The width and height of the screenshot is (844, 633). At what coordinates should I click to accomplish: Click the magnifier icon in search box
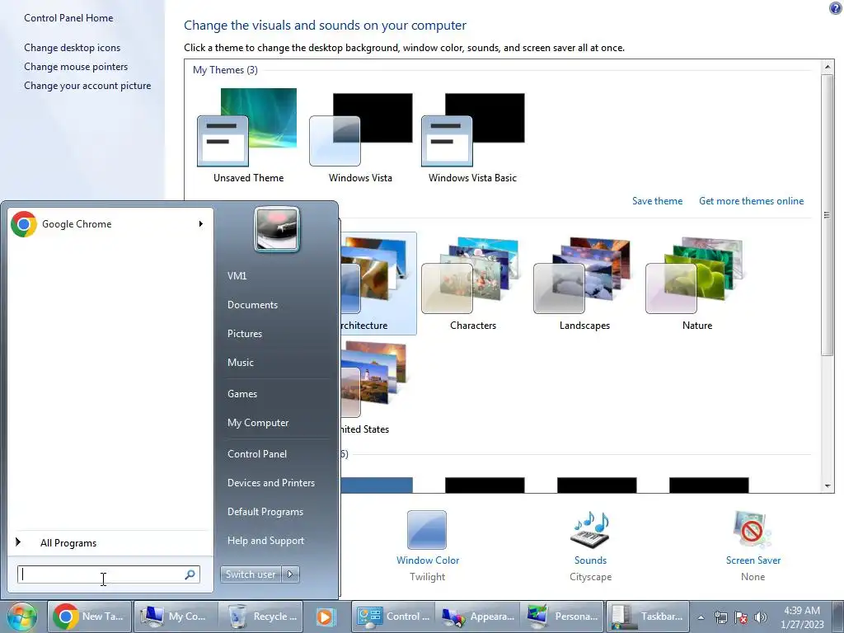[x=190, y=574]
